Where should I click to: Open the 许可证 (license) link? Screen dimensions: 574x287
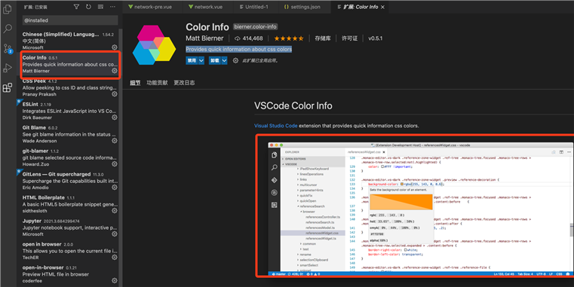click(x=349, y=38)
